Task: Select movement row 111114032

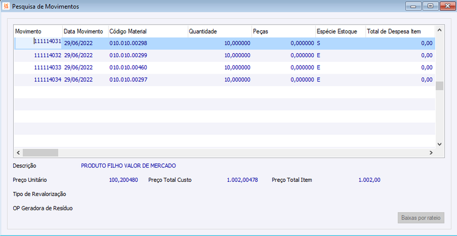Action: [225, 55]
